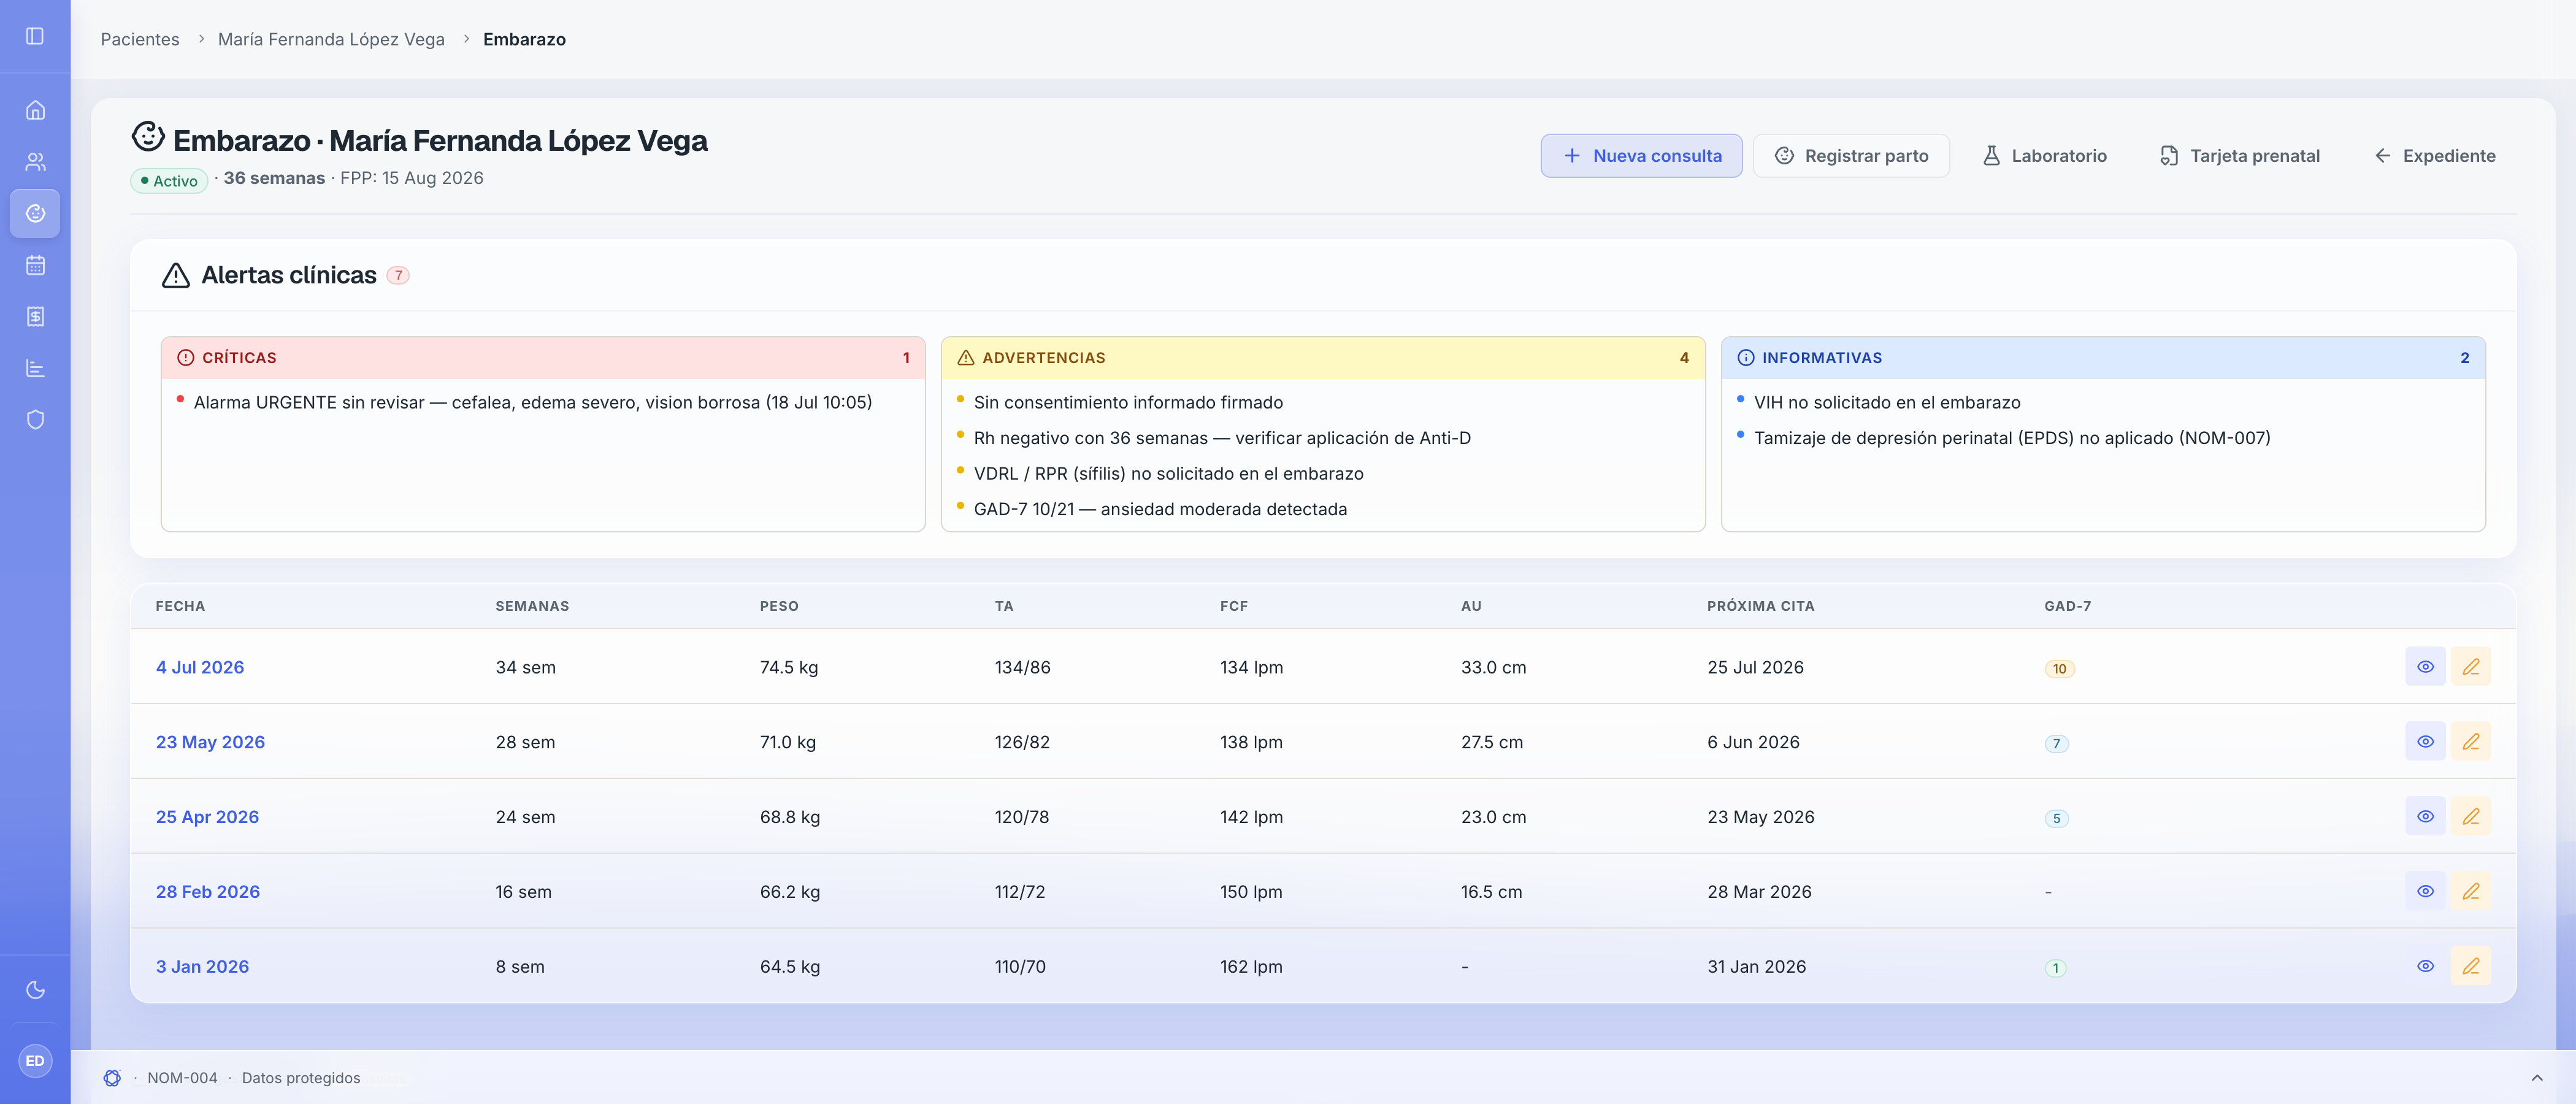Open the home icon in sidebar

tap(35, 110)
